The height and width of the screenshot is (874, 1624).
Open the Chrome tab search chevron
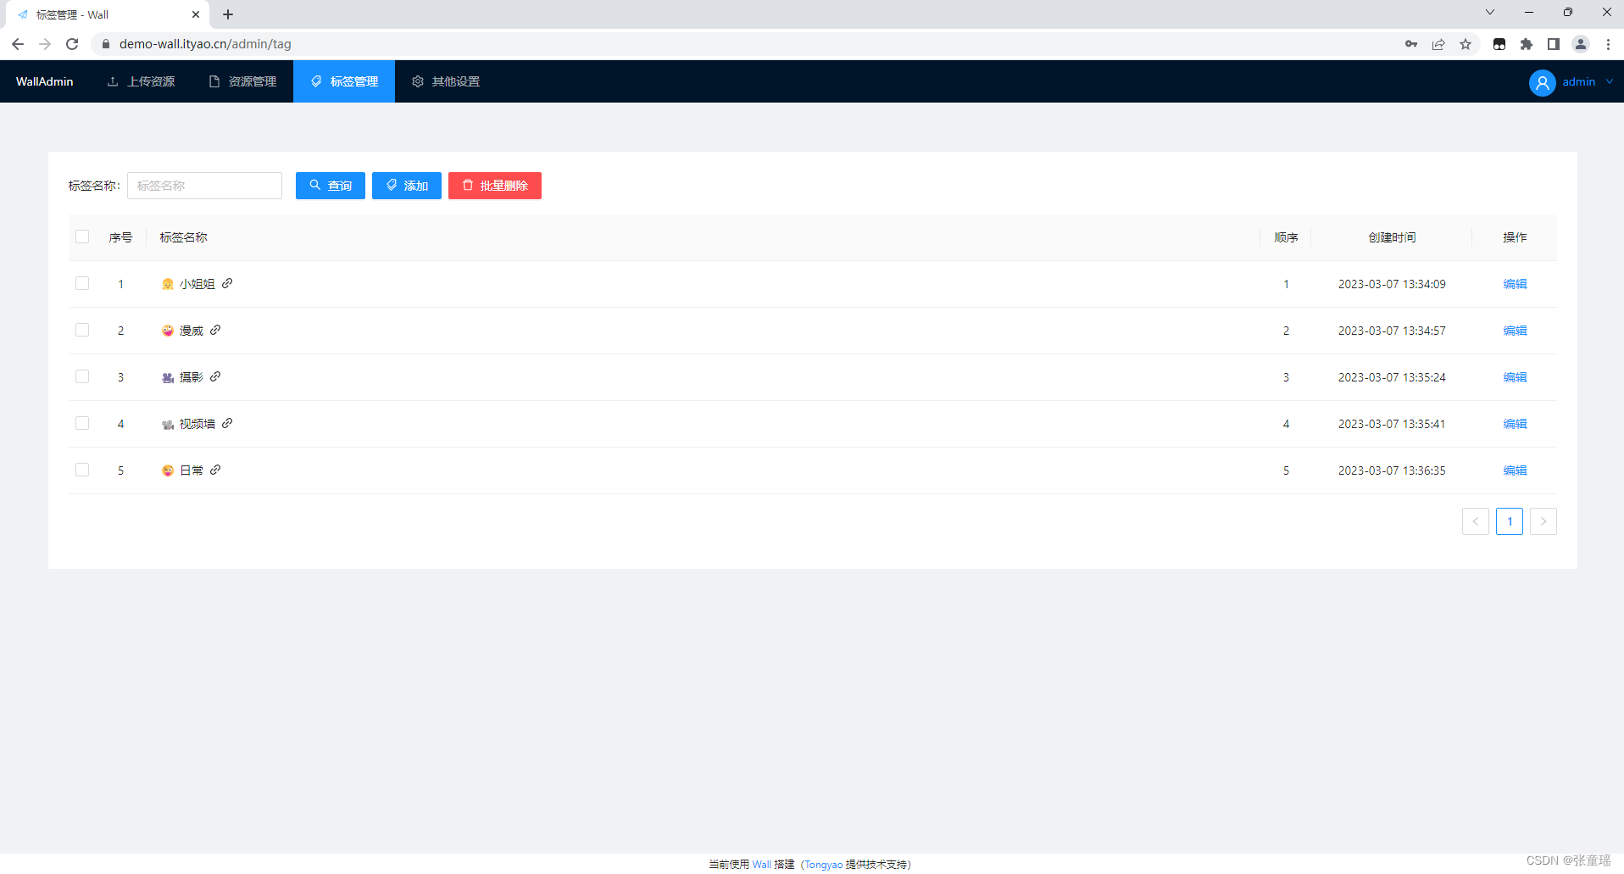coord(1489,13)
